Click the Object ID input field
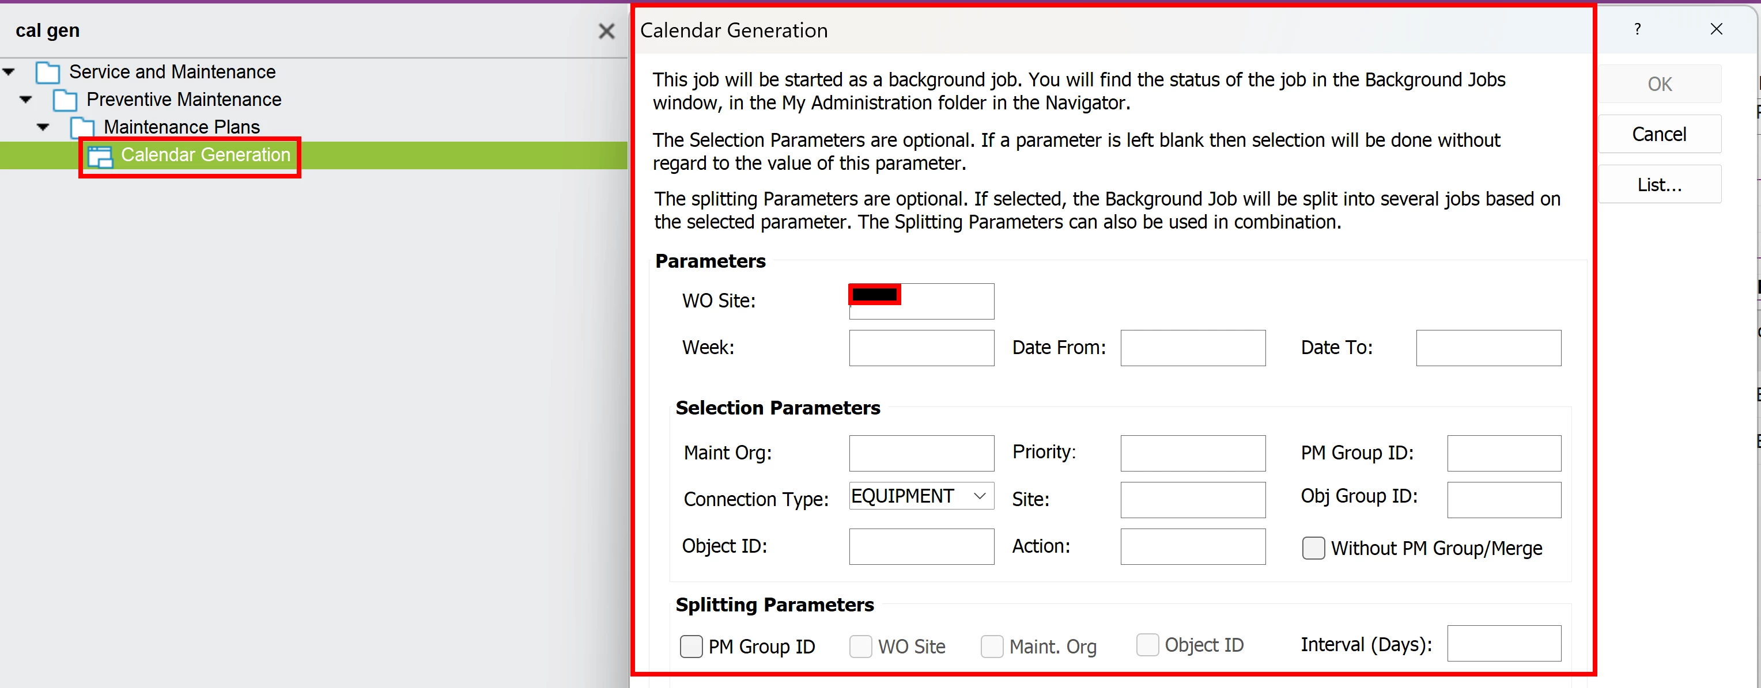 pyautogui.click(x=921, y=546)
